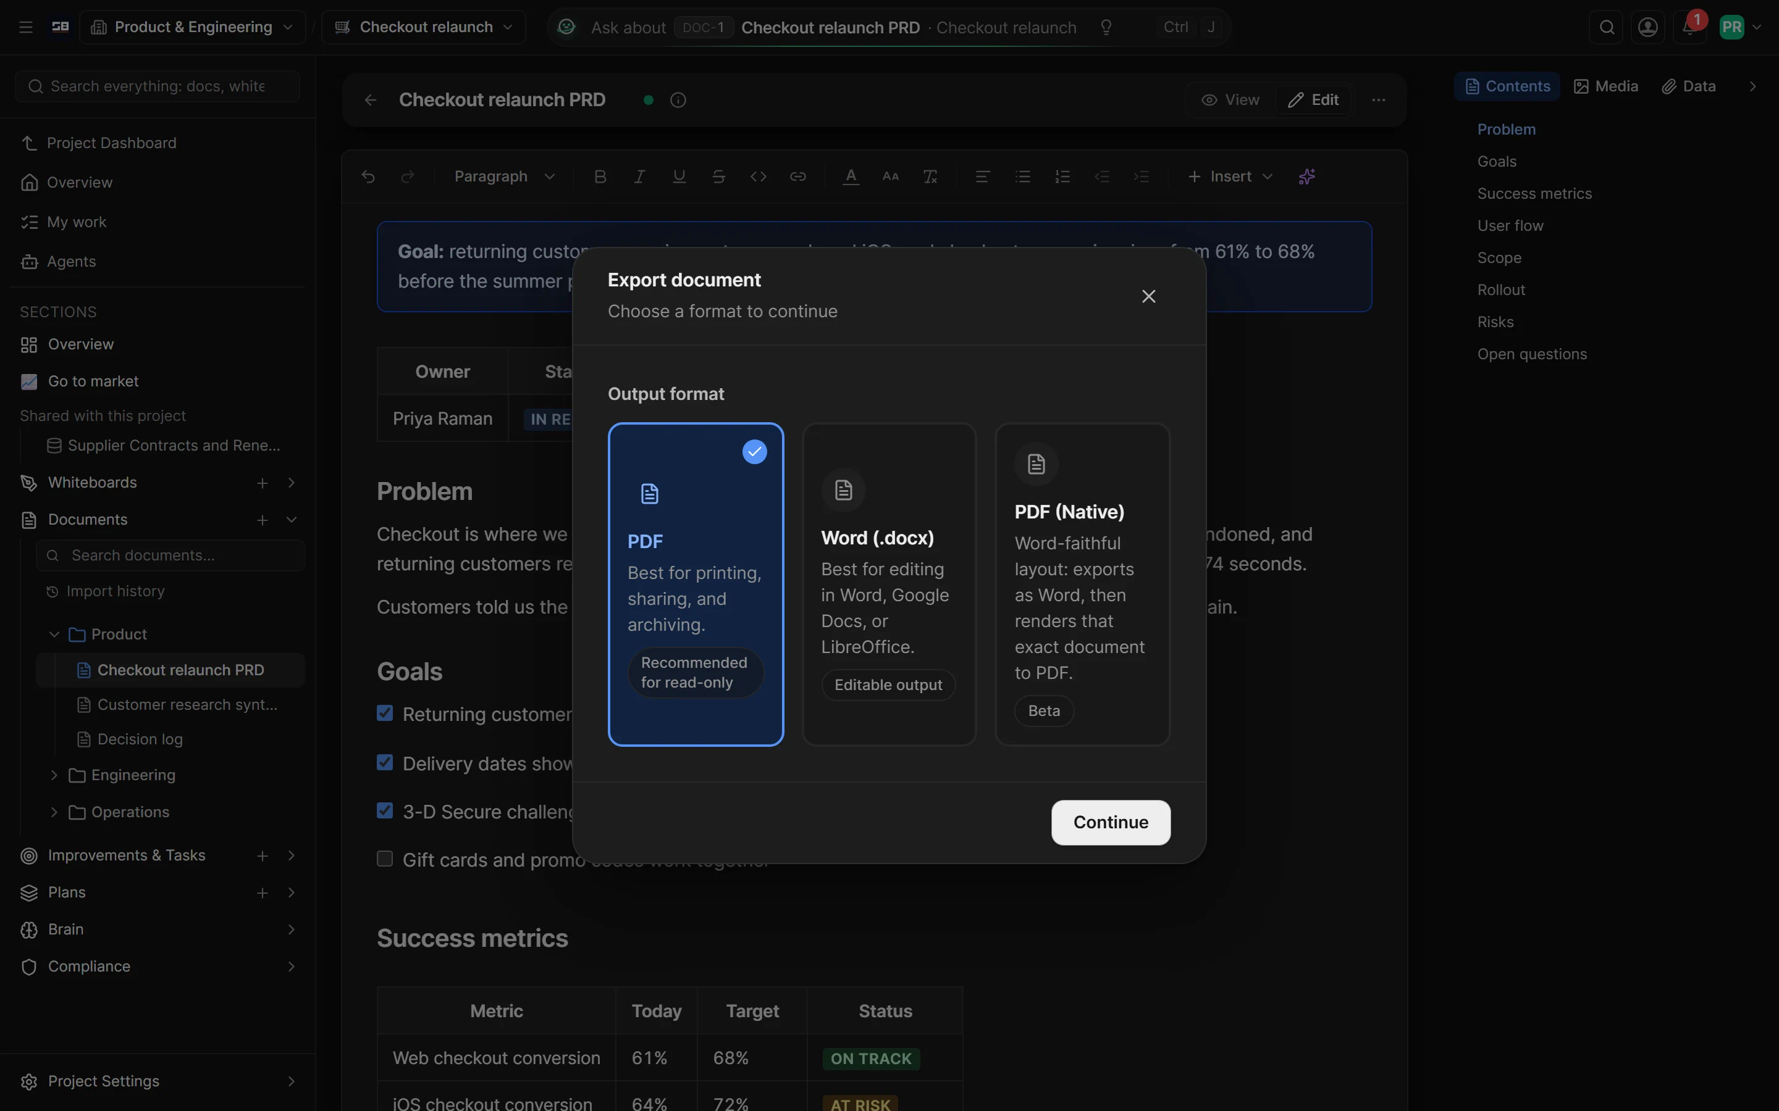Image resolution: width=1779 pixels, height=1111 pixels.
Task: Open the text color icon
Action: click(x=851, y=177)
